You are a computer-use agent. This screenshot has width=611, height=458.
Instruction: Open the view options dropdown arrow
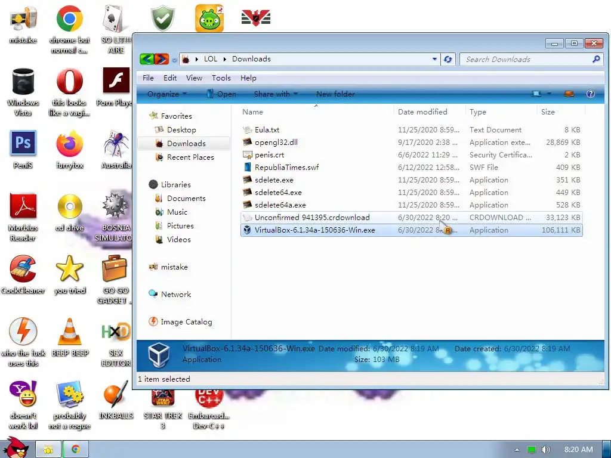549,94
